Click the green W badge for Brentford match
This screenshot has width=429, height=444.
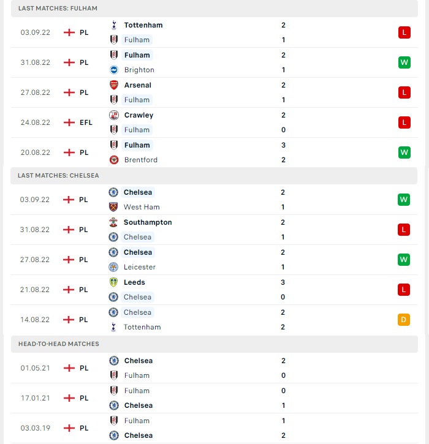click(x=404, y=152)
